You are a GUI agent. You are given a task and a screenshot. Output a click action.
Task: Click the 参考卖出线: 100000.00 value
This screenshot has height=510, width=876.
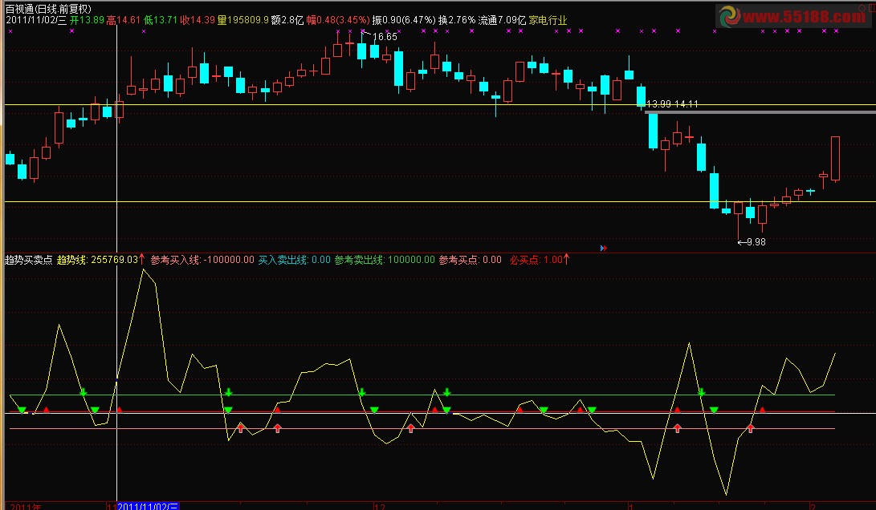(x=385, y=260)
